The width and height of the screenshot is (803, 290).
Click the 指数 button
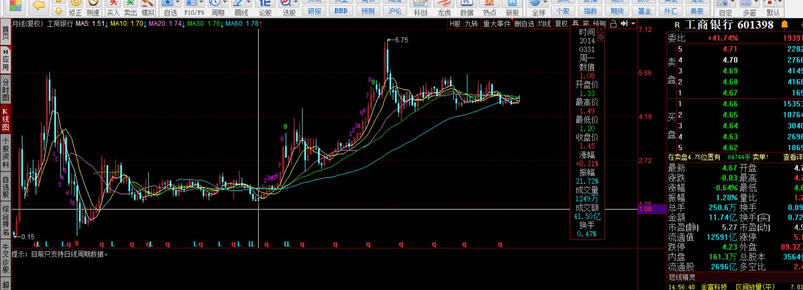(590, 11)
